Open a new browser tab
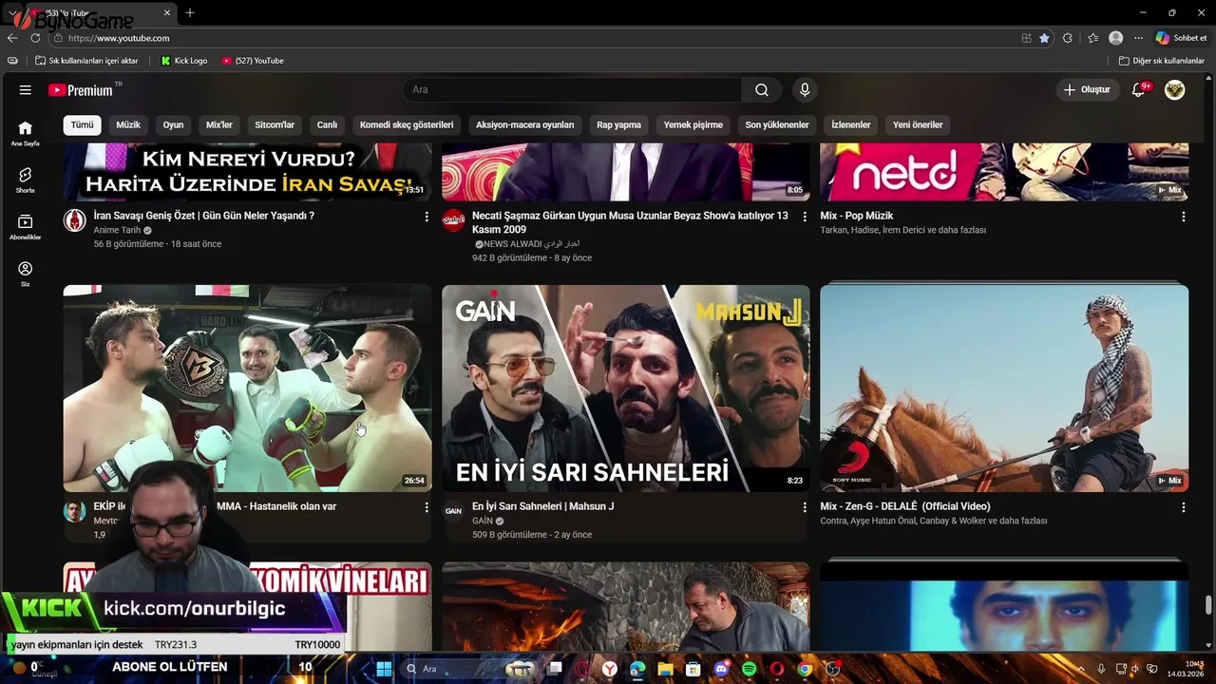This screenshot has height=684, width=1216. 190,13
